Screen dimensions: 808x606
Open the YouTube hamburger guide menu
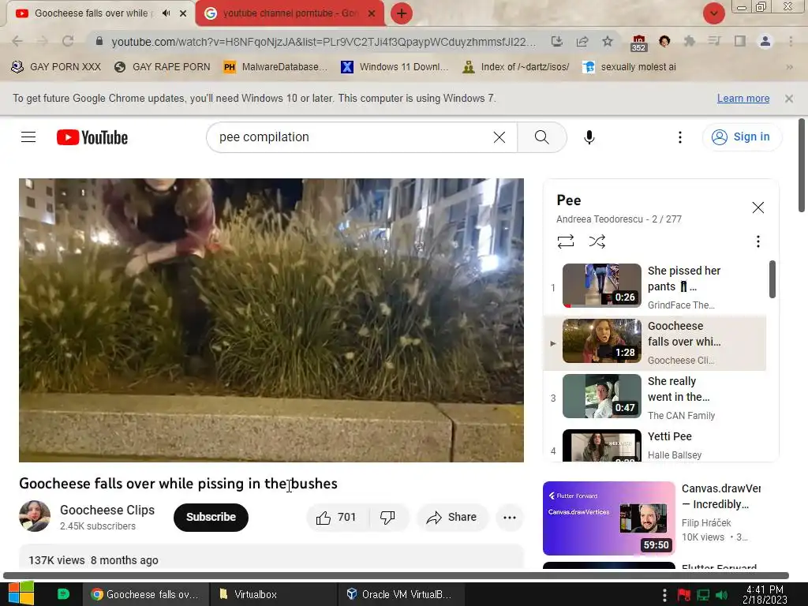[28, 137]
